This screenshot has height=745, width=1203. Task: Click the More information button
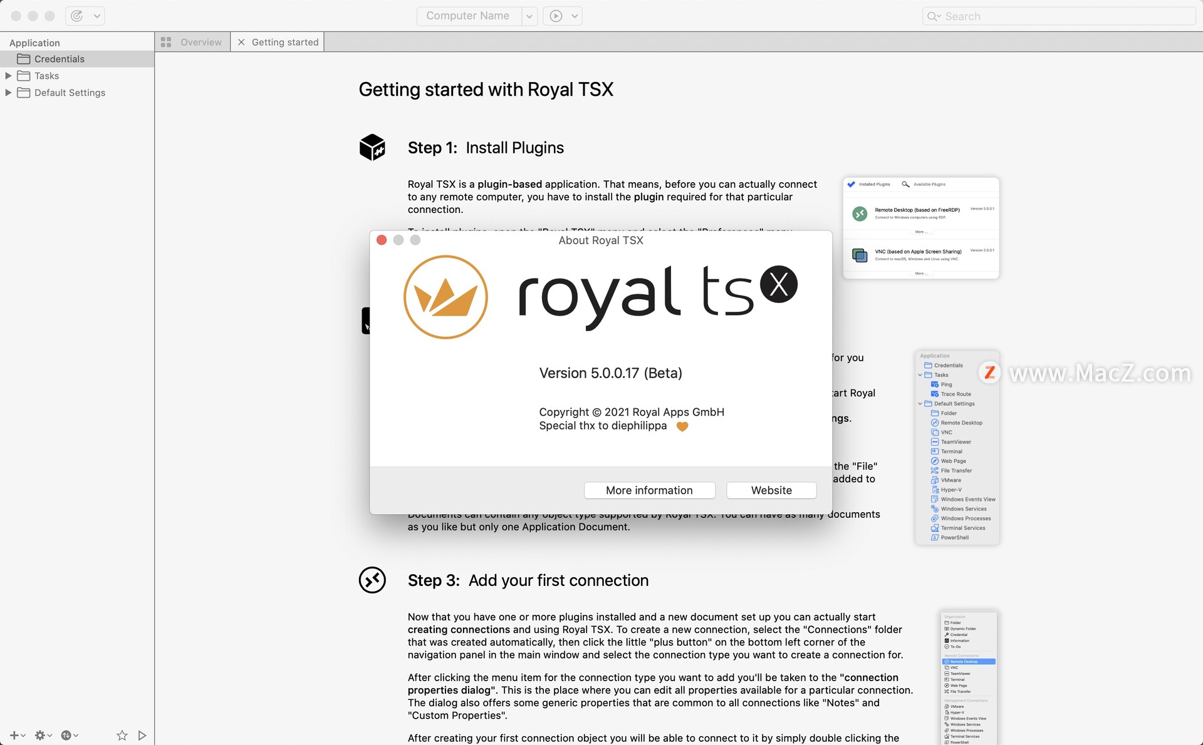click(649, 490)
